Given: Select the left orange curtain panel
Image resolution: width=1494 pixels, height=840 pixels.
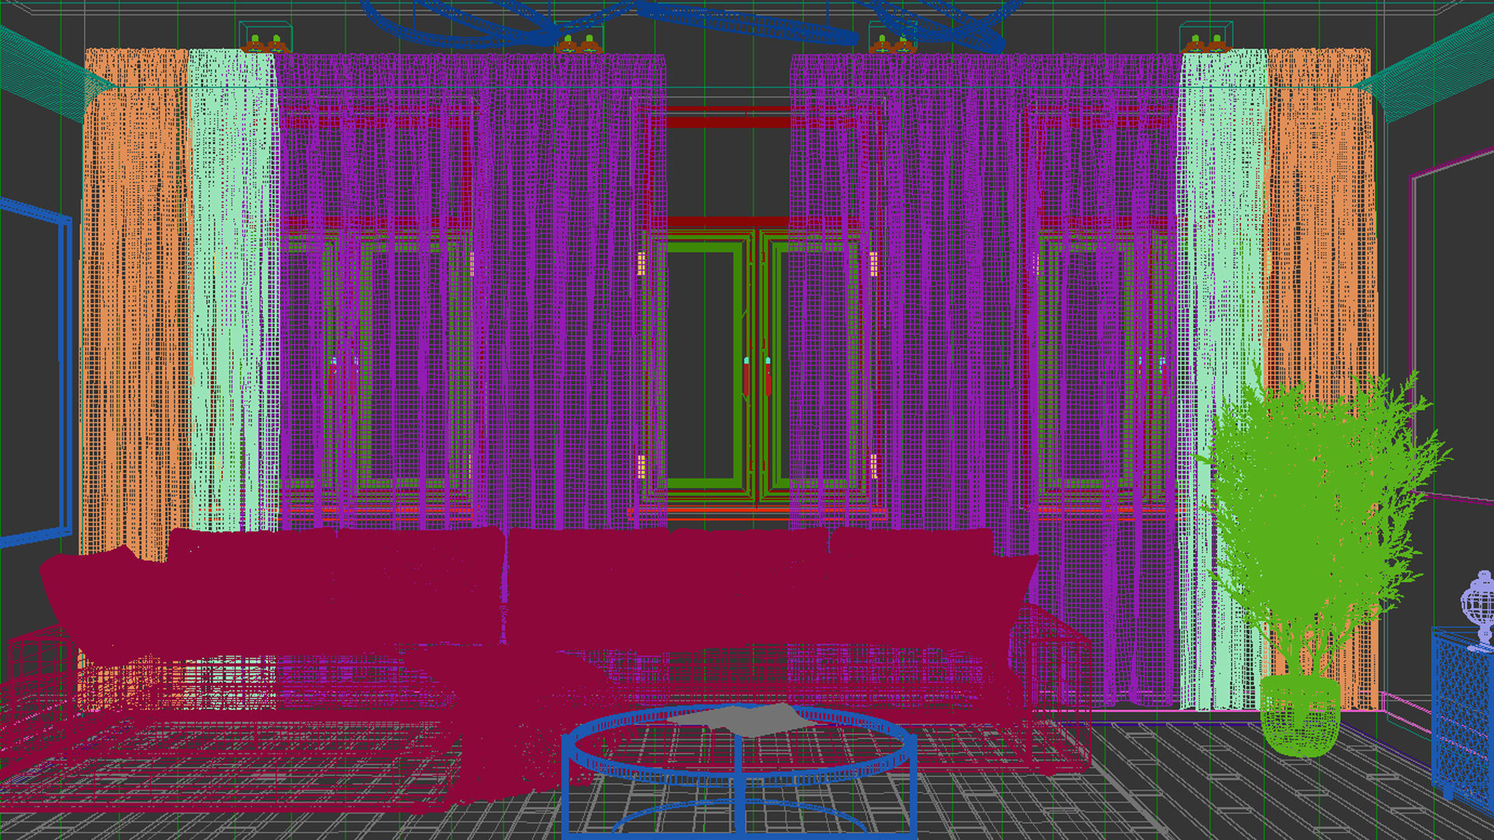Looking at the screenshot, I should [136, 303].
